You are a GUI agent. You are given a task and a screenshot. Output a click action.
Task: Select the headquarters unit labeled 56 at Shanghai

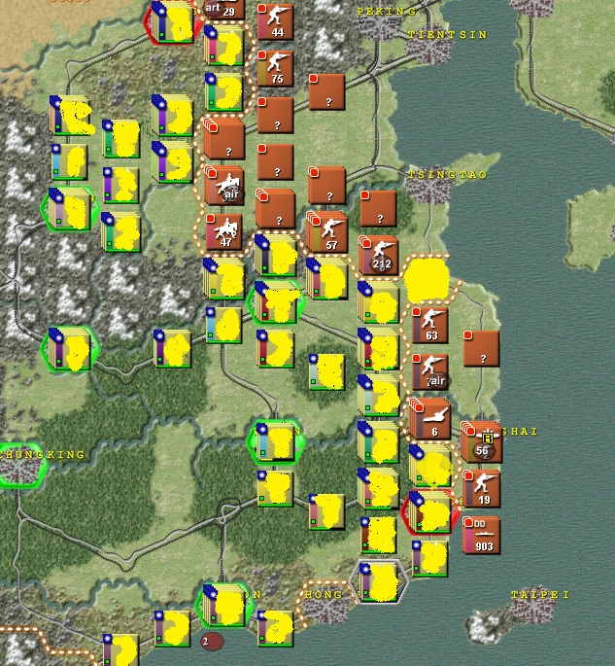tap(481, 442)
